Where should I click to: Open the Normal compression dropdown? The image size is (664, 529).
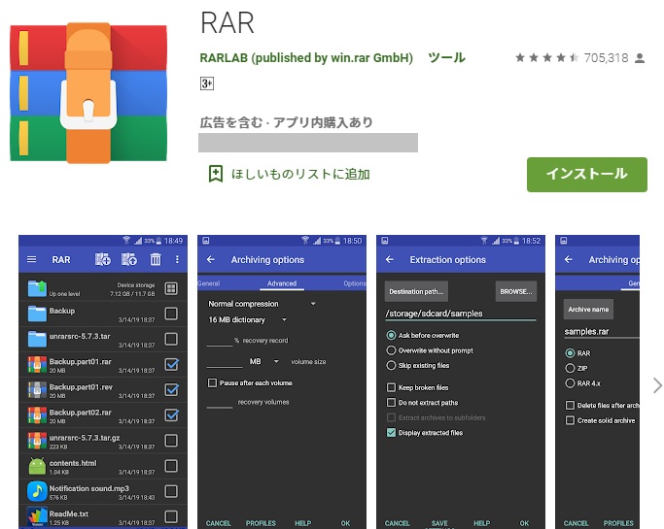[x=262, y=304]
